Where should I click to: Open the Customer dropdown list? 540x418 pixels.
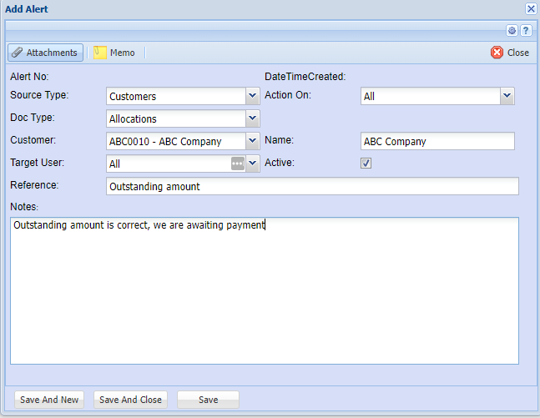(x=253, y=141)
